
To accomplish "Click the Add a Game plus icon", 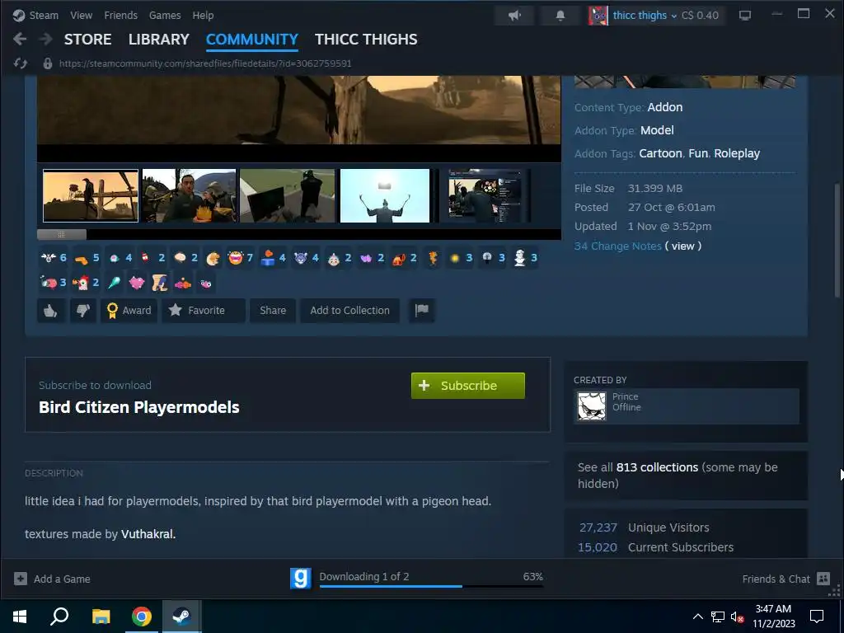I will pyautogui.click(x=21, y=579).
